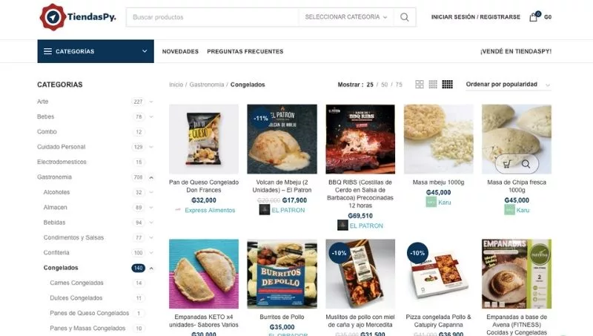Open the EL PATRON vendor link under Volcan de Mbeju
The width and height of the screenshot is (593, 336).
point(288,210)
